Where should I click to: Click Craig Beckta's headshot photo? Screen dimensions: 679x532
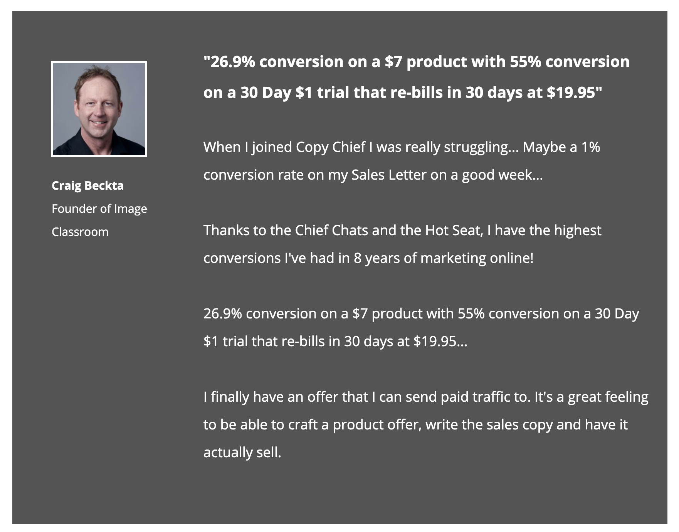pos(99,109)
